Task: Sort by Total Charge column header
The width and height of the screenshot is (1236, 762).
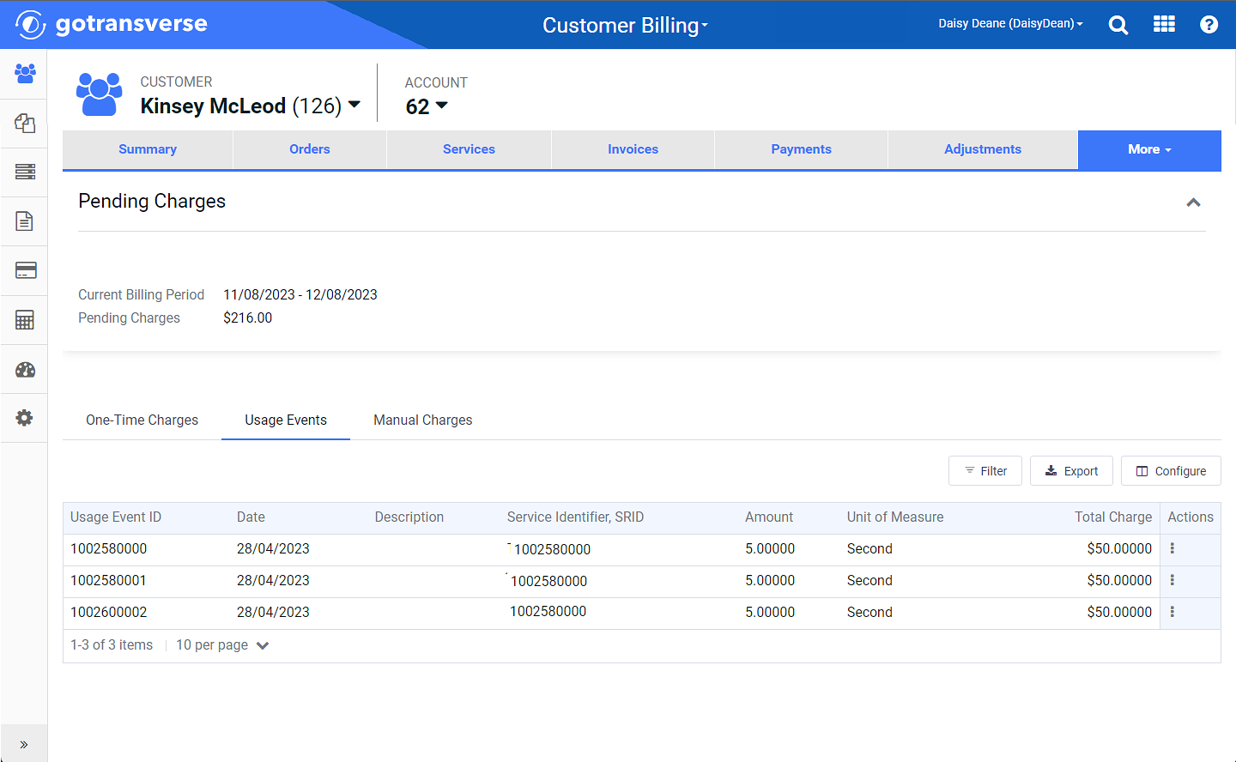Action: click(1113, 517)
